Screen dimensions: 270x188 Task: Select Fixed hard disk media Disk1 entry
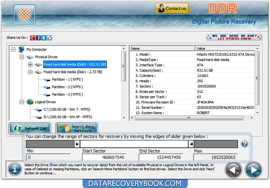(x=73, y=72)
